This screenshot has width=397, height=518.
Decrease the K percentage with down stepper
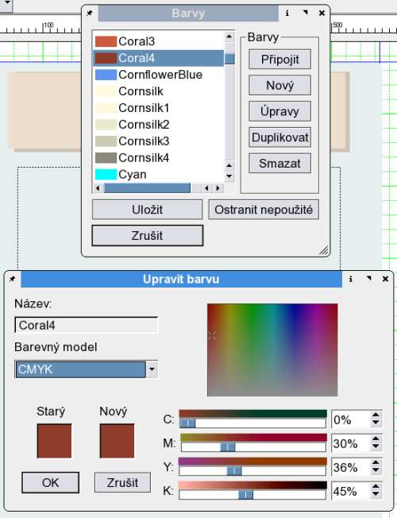pos(376,494)
